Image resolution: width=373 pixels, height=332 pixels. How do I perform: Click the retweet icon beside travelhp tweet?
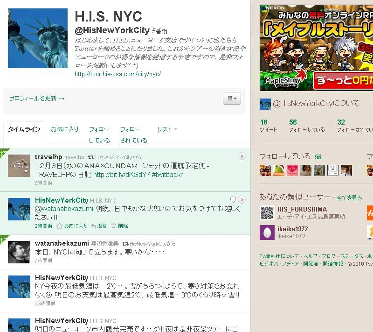click(90, 157)
